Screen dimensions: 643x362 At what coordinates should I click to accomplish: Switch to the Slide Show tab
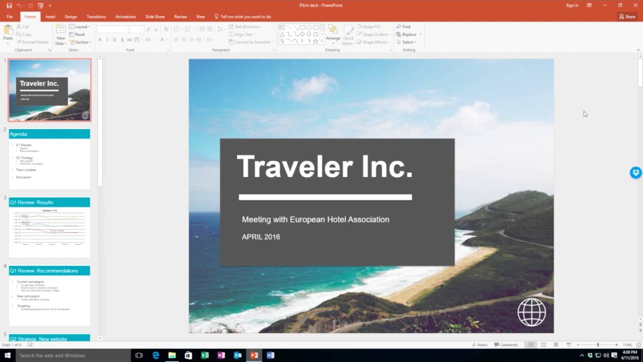click(x=155, y=17)
